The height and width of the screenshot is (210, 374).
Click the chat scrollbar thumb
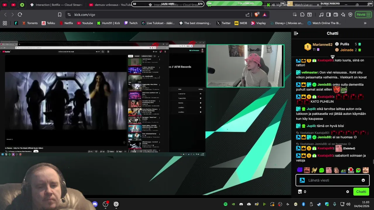coord(373,162)
